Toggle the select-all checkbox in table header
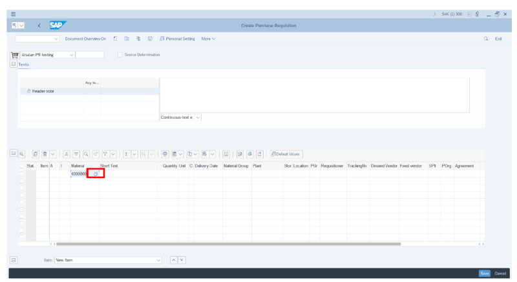 click(x=21, y=166)
